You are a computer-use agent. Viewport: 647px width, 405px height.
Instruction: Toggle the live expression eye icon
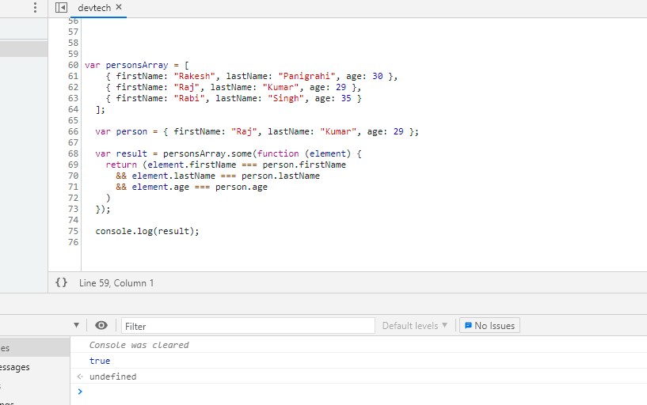tap(101, 325)
